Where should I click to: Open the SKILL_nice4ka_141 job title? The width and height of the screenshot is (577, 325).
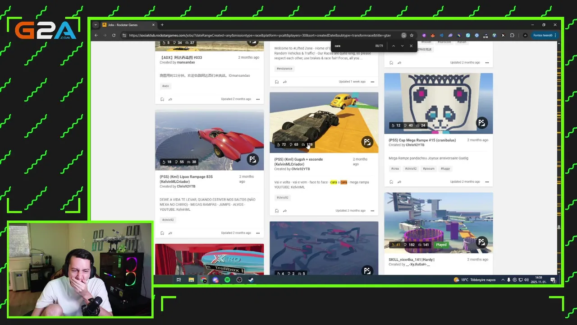[412, 260]
